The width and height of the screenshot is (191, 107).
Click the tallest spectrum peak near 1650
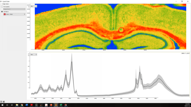click(72, 62)
